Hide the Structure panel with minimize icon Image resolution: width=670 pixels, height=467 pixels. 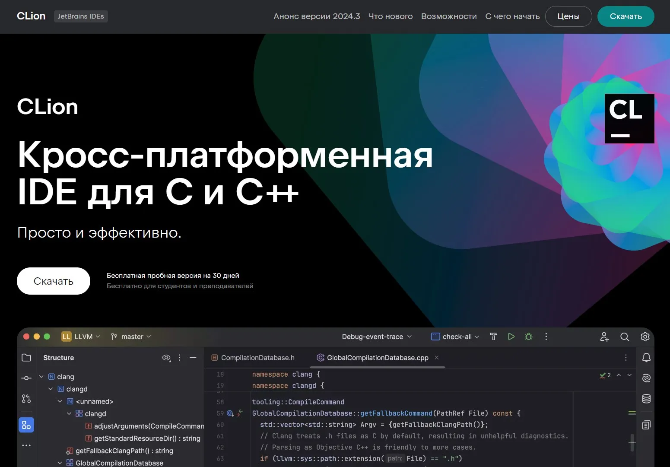[x=193, y=358]
